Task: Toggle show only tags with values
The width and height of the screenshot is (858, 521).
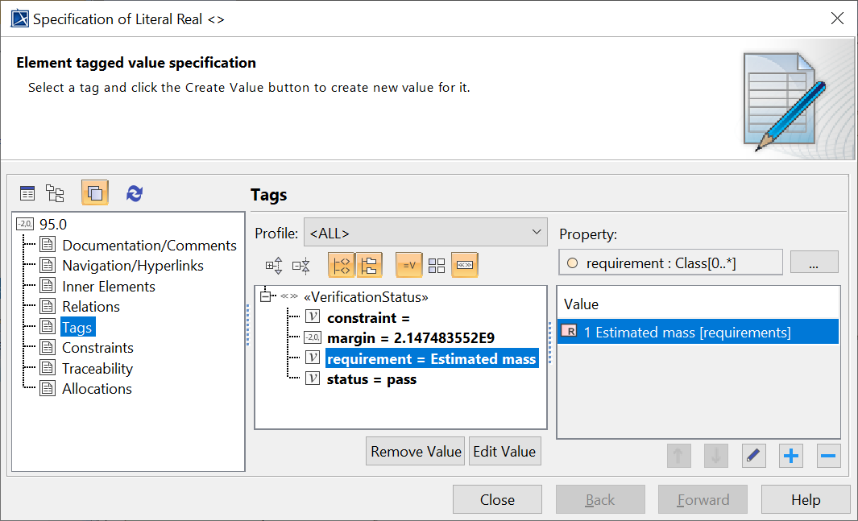Action: pyautogui.click(x=408, y=265)
